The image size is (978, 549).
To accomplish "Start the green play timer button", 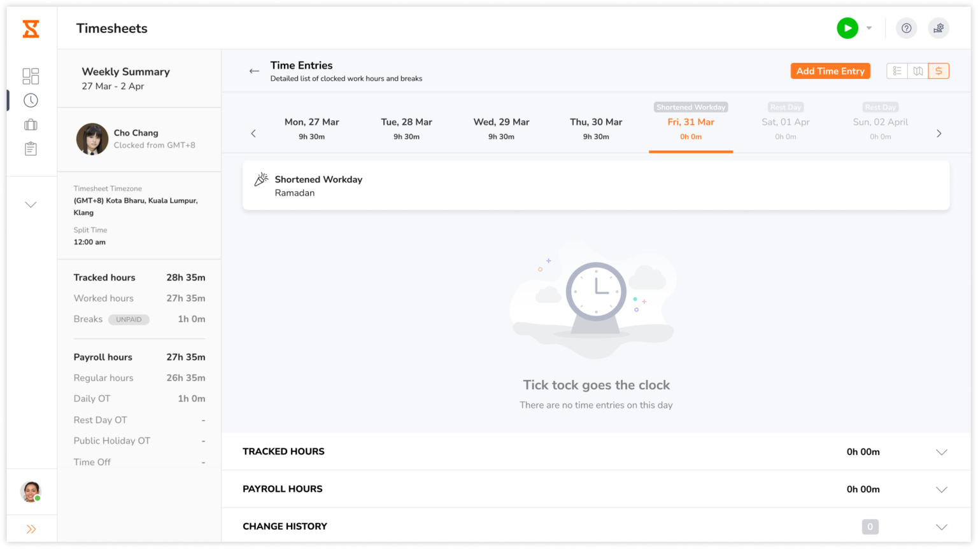I will click(847, 28).
